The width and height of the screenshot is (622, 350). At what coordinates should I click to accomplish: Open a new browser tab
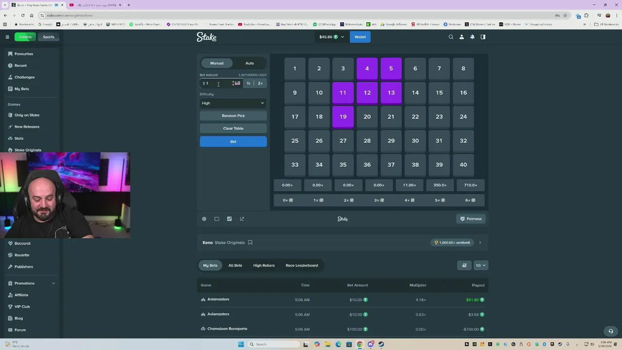(128, 5)
